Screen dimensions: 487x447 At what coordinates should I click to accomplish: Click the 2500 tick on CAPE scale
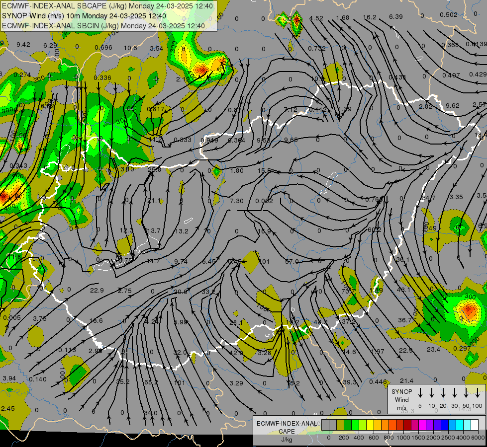[448, 438]
